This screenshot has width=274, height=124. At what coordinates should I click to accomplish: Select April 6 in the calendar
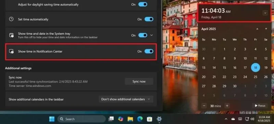pos(203,59)
